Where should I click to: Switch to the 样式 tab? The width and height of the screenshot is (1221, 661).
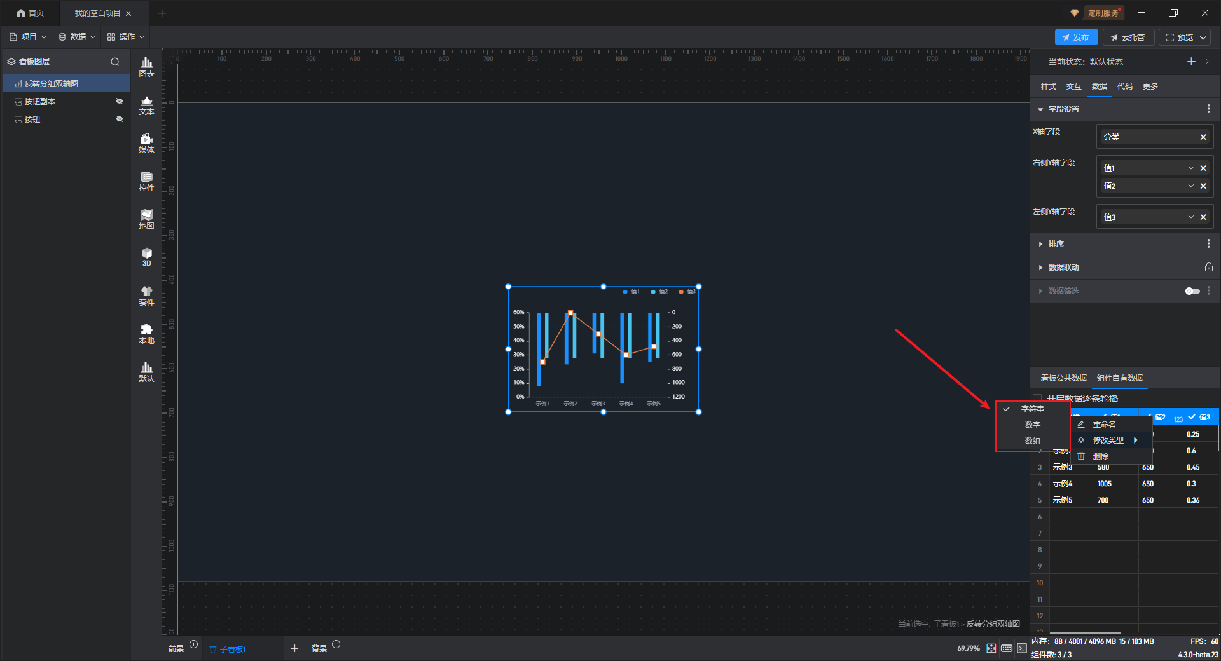tap(1049, 86)
